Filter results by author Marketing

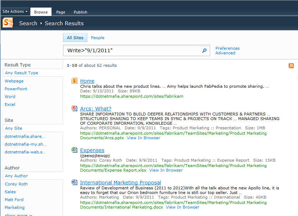(x=15, y=207)
